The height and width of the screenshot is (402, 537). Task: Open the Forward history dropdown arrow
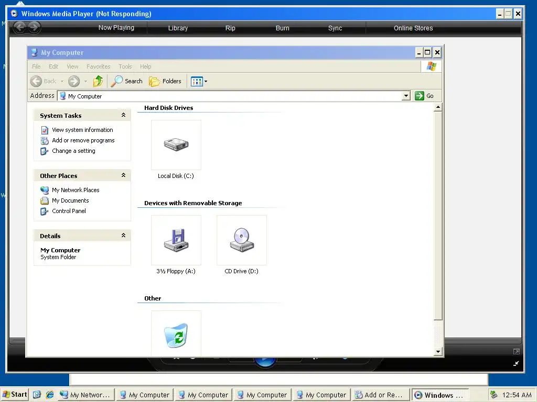[x=85, y=81]
